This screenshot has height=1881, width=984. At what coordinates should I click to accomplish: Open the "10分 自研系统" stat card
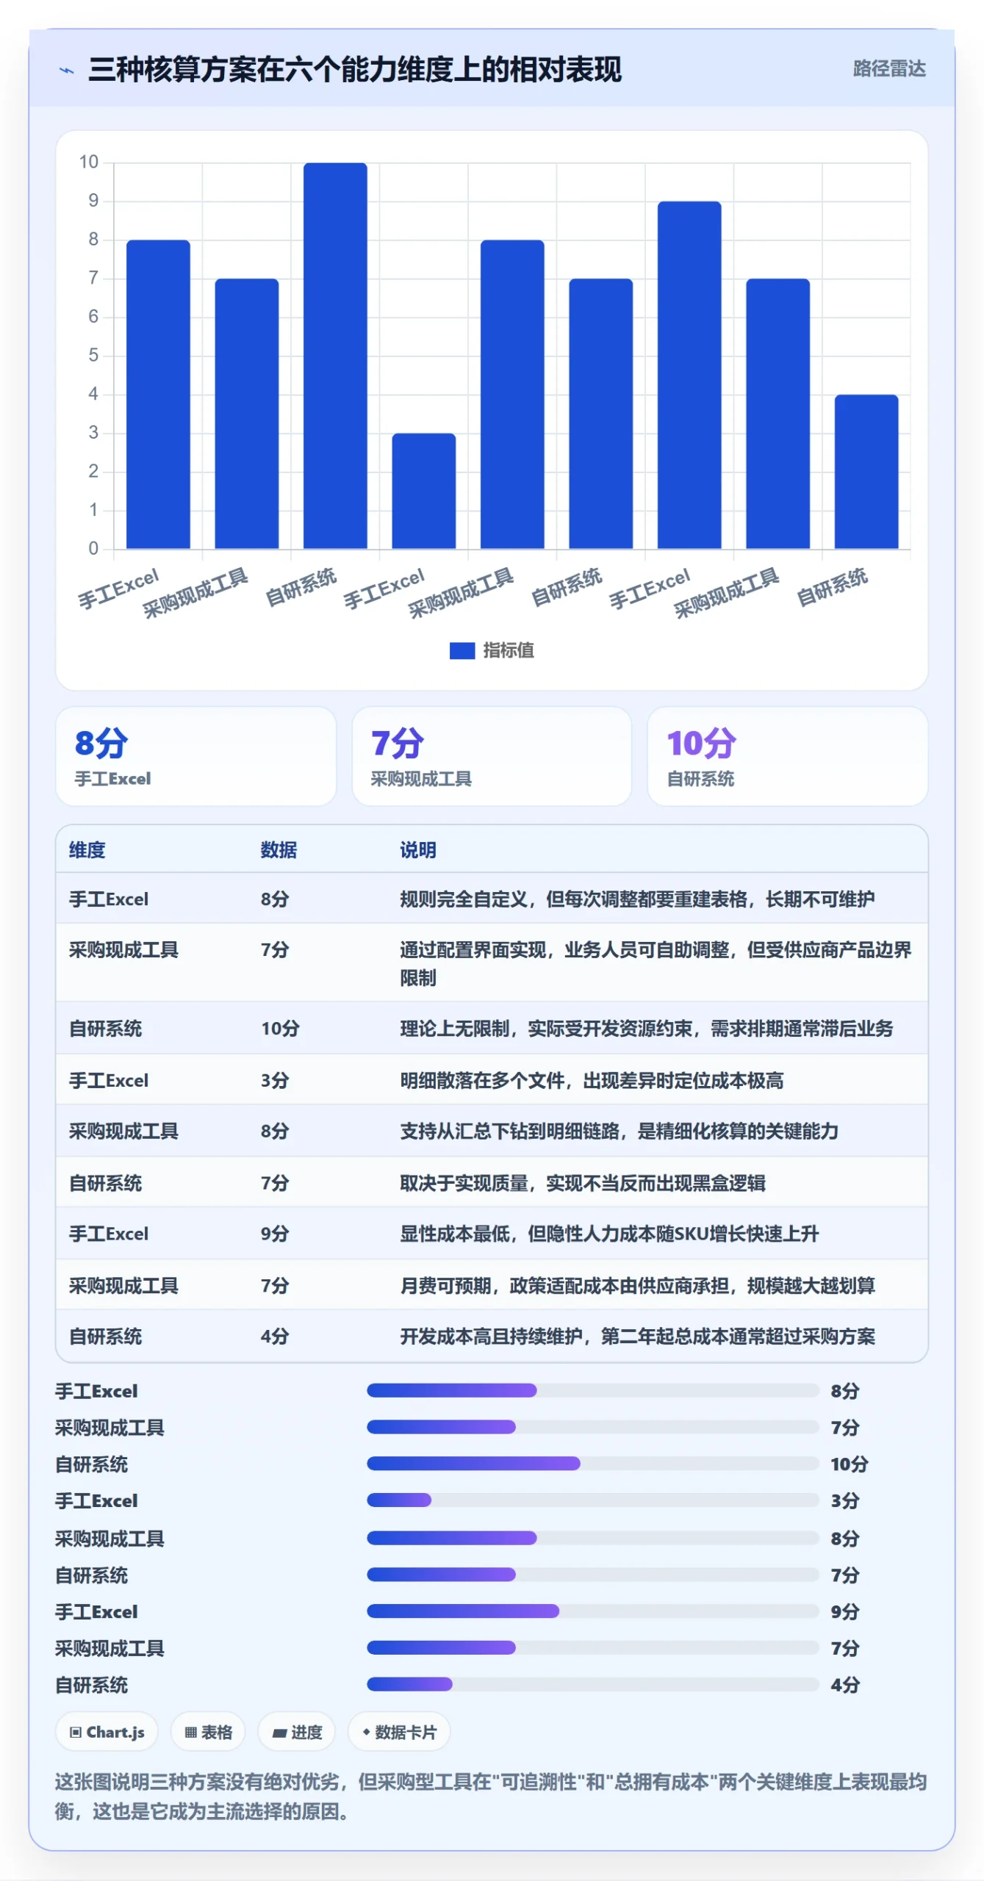788,756
